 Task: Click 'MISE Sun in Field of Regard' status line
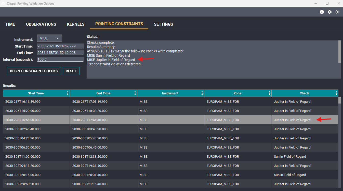[108, 55]
